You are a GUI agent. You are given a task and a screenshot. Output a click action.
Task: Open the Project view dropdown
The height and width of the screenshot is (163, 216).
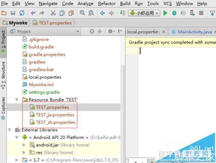click(44, 31)
